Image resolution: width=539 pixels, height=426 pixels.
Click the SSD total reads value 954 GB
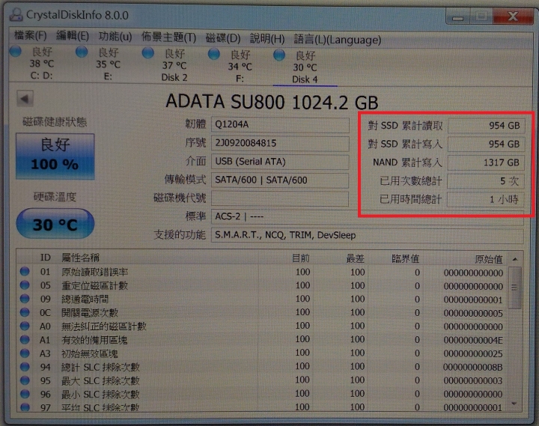[486, 126]
